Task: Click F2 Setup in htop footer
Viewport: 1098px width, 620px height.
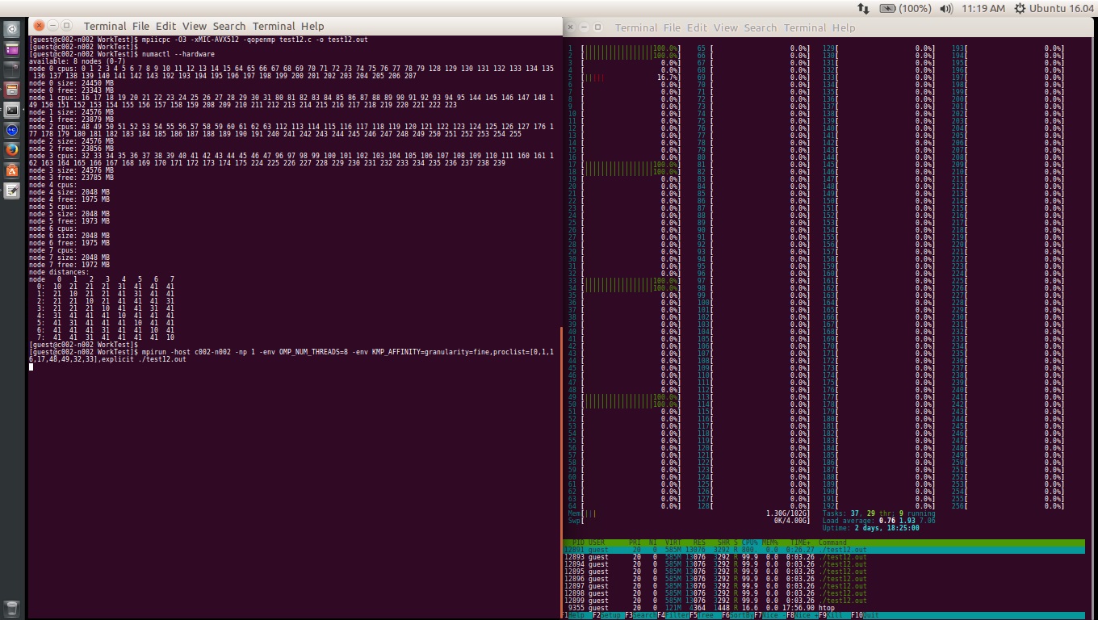Action: pos(608,615)
